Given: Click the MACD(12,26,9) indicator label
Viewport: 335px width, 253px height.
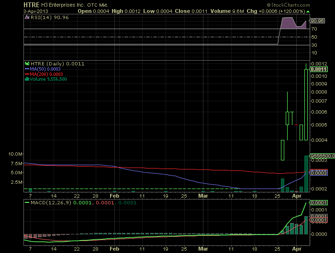Looking at the screenshot, I should coord(51,202).
